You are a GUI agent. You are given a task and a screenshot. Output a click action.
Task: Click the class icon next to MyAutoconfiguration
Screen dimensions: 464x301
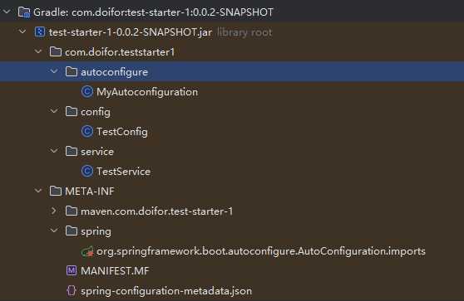coord(87,92)
